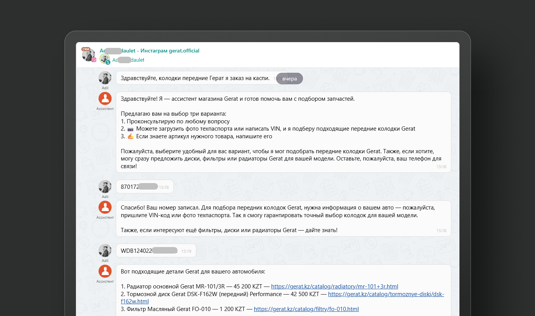Open the DSK-F162W brake disc catalog link
This screenshot has height=316, width=535.
(x=386, y=294)
